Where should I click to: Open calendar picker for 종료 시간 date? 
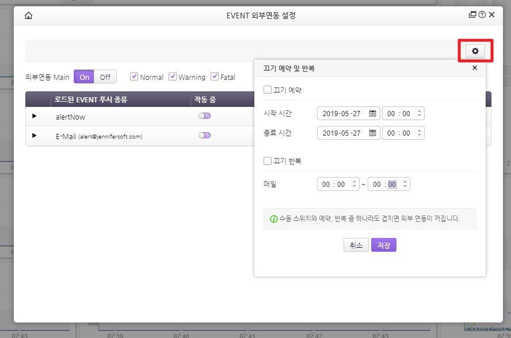click(372, 133)
